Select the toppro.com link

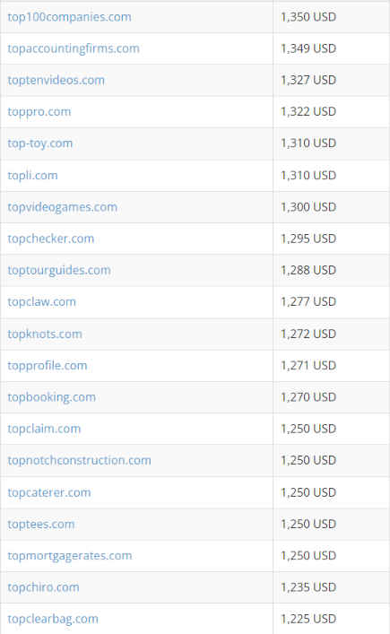pos(39,111)
